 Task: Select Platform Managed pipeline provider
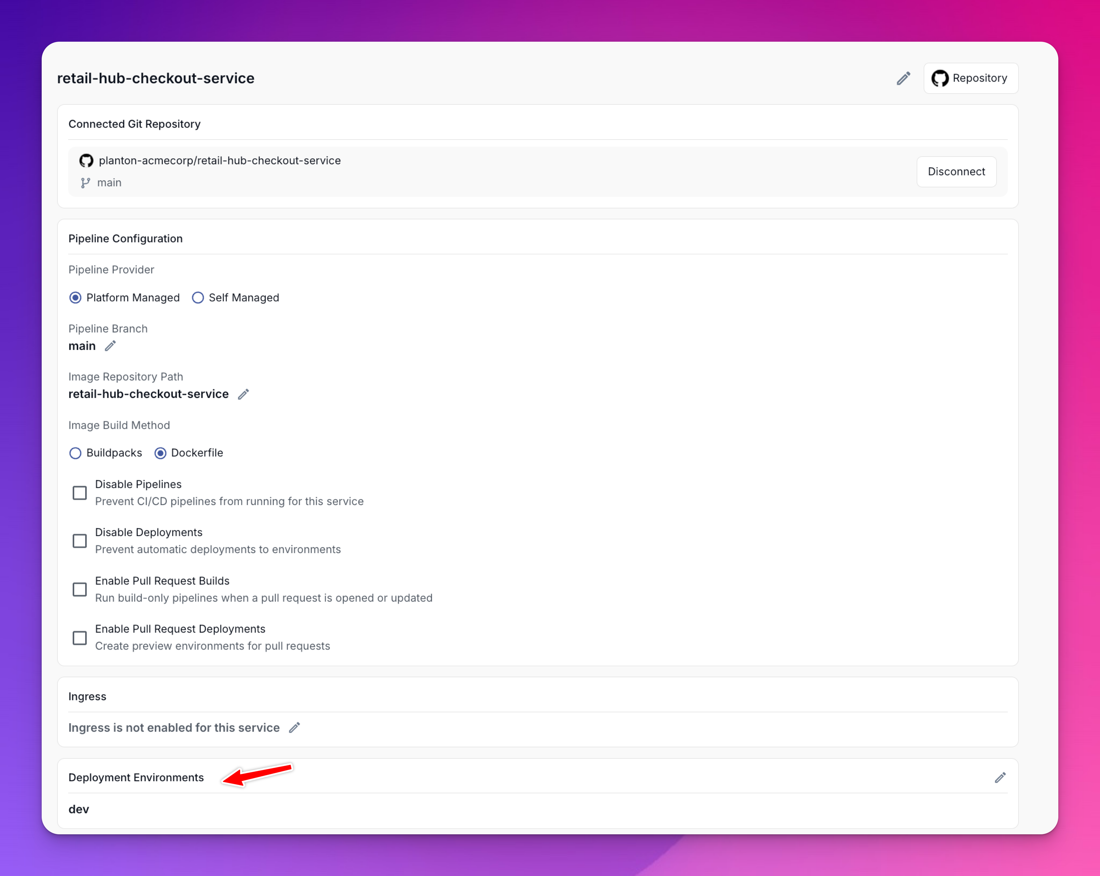tap(75, 297)
